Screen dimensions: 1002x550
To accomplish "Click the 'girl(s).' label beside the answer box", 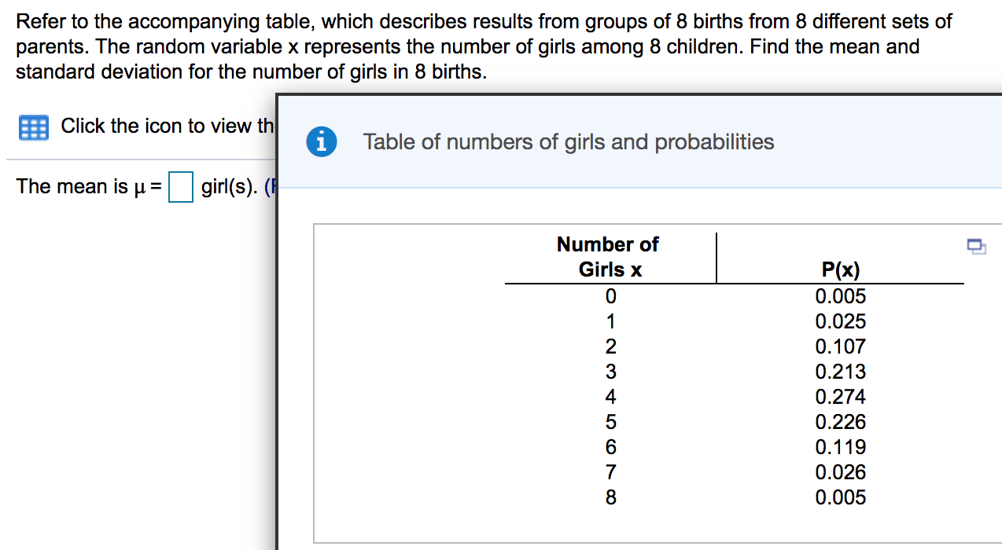I will 228,186.
